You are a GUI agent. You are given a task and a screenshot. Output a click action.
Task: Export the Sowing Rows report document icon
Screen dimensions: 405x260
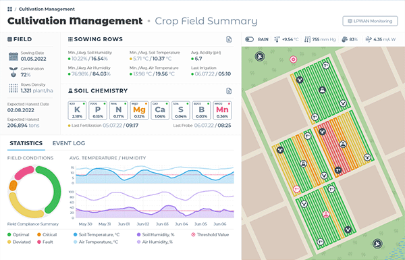coord(229,39)
